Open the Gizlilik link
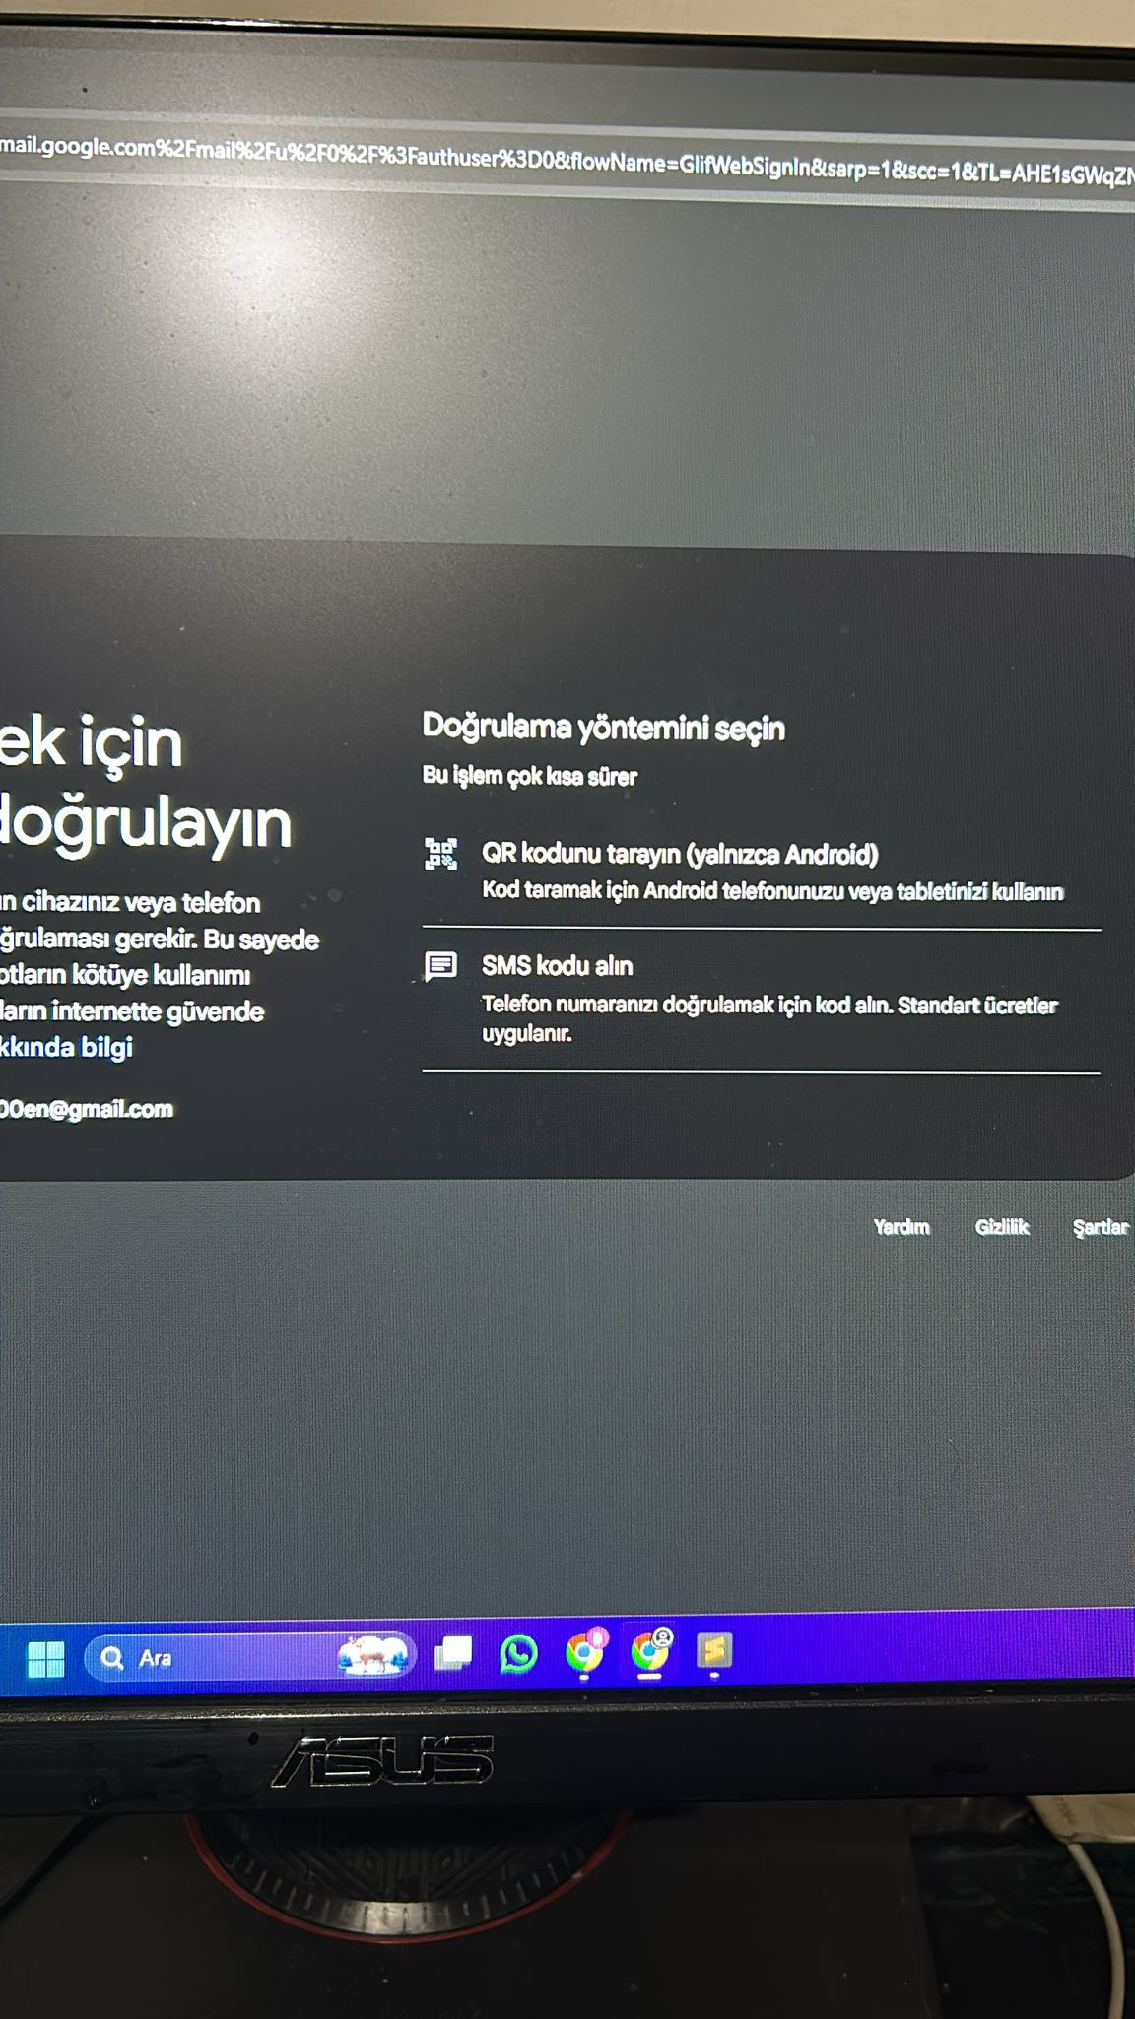The image size is (1135, 2019). (1002, 1227)
